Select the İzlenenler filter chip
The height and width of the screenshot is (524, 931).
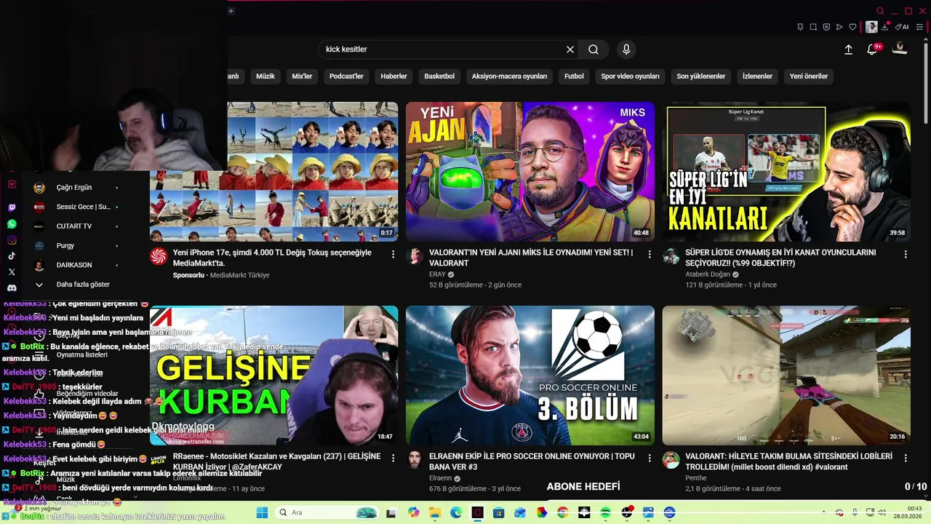point(757,76)
